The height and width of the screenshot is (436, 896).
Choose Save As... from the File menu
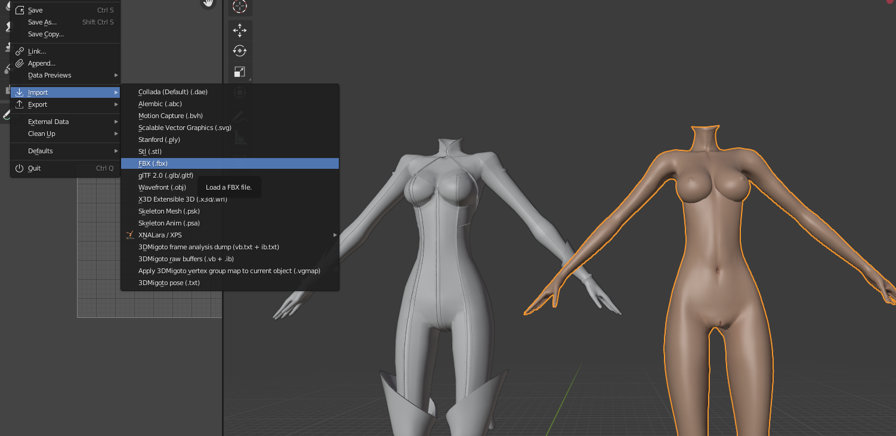click(66, 22)
